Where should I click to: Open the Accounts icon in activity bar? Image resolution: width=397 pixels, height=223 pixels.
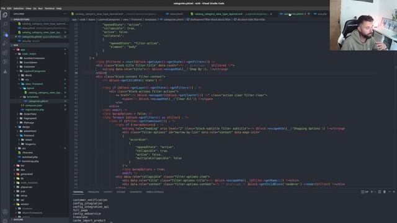coord(5,212)
